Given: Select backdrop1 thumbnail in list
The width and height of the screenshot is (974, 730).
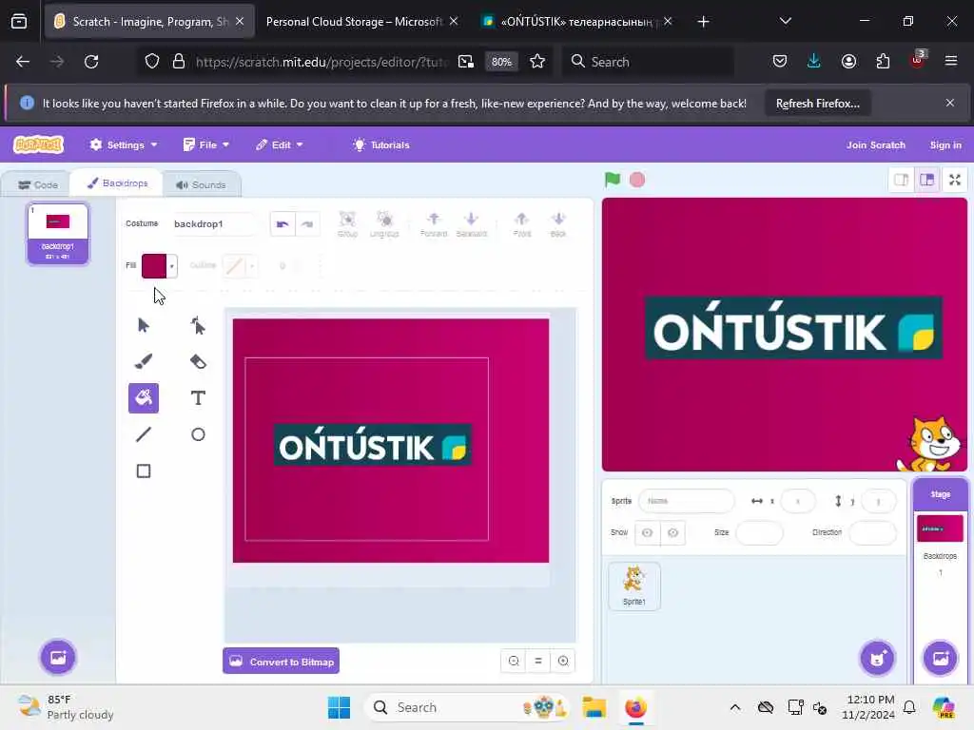Looking at the screenshot, I should (x=58, y=234).
